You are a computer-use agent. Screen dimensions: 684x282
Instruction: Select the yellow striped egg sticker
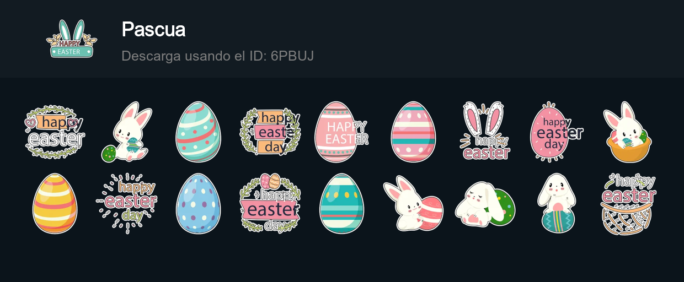55,204
